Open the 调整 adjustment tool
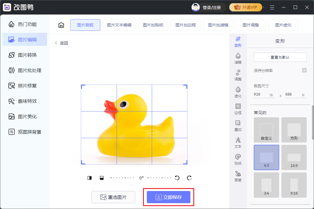This screenshot has width=314, height=209. click(x=238, y=75)
